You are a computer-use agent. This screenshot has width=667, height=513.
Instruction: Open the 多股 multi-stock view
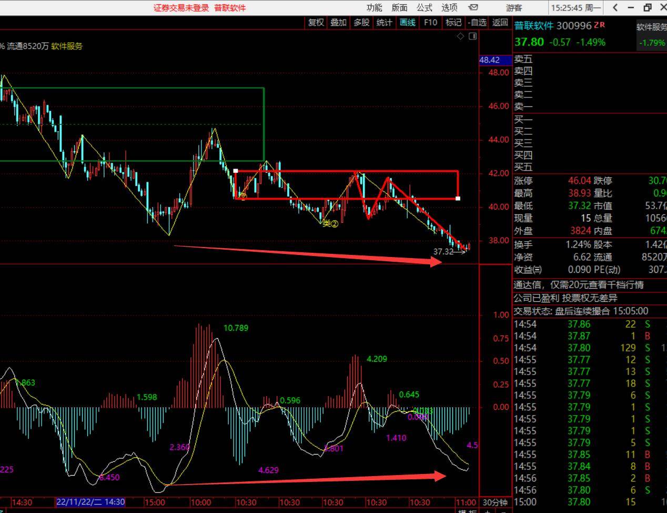[361, 22]
